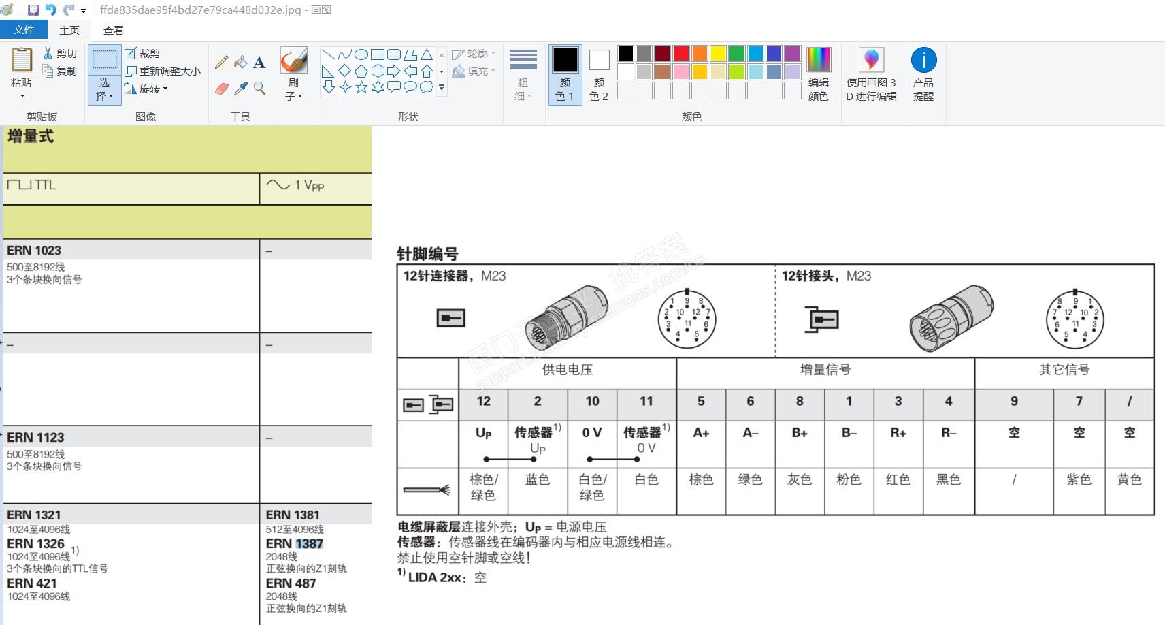Pick the orange color swatch

tap(700, 54)
